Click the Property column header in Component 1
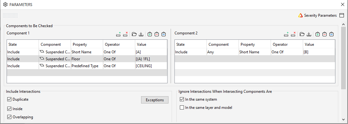The image size is (348, 124). tap(87, 44)
